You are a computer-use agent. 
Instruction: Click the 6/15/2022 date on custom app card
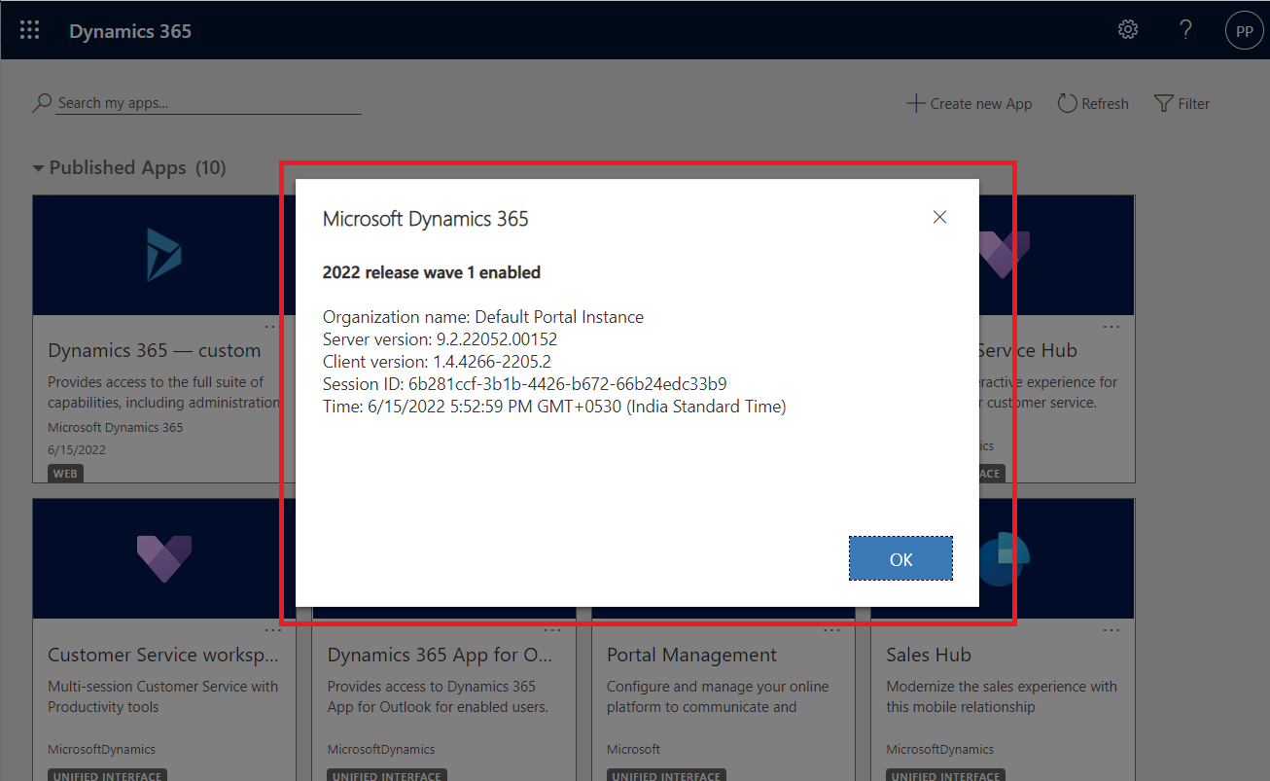tap(77, 449)
